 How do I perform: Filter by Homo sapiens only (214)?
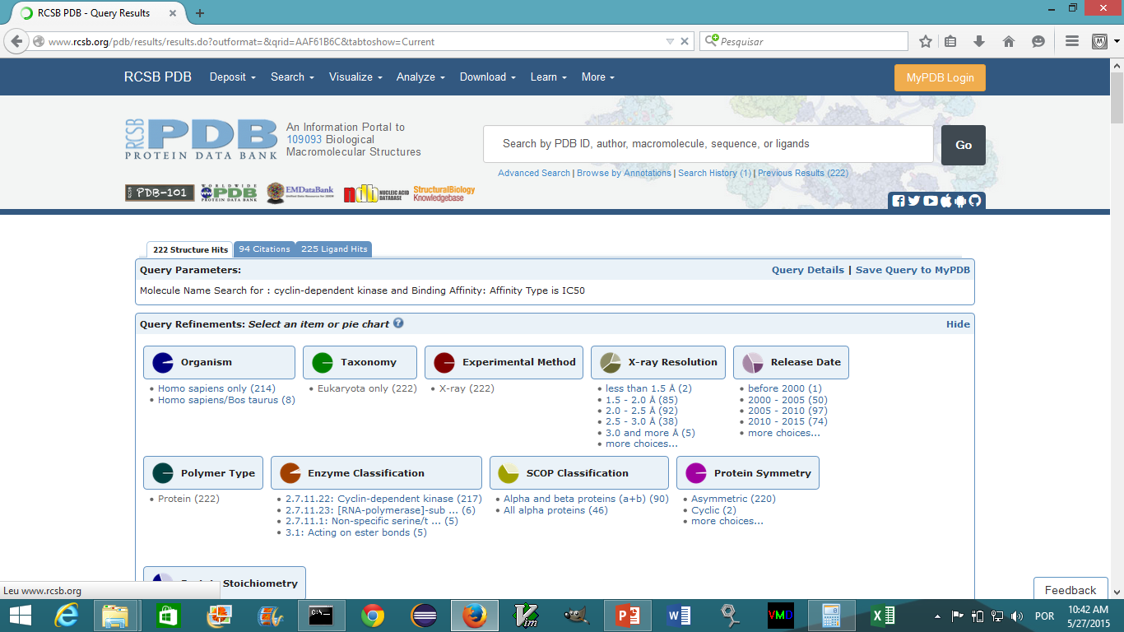pyautogui.click(x=216, y=388)
